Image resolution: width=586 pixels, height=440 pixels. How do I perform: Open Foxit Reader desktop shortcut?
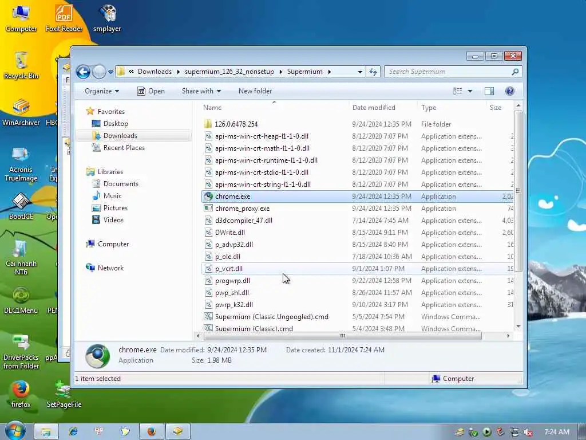[x=64, y=18]
